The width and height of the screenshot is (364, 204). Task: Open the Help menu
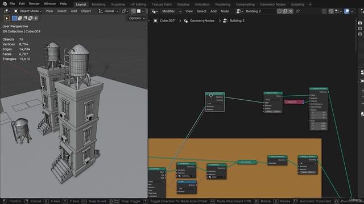(63, 4)
